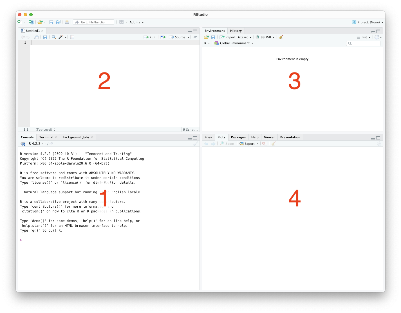Run the current line with Run button
This screenshot has width=401, height=313.
(150, 37)
